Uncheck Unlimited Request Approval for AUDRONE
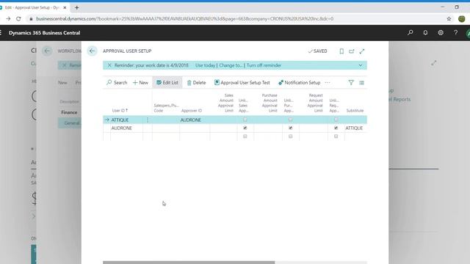 tap(336, 128)
